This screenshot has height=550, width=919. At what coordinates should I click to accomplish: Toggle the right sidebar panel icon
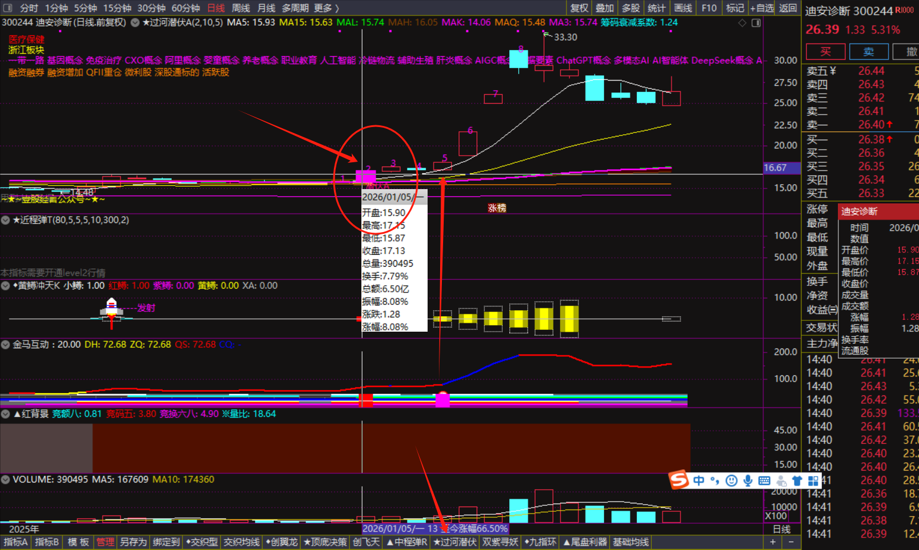pyautogui.click(x=756, y=23)
